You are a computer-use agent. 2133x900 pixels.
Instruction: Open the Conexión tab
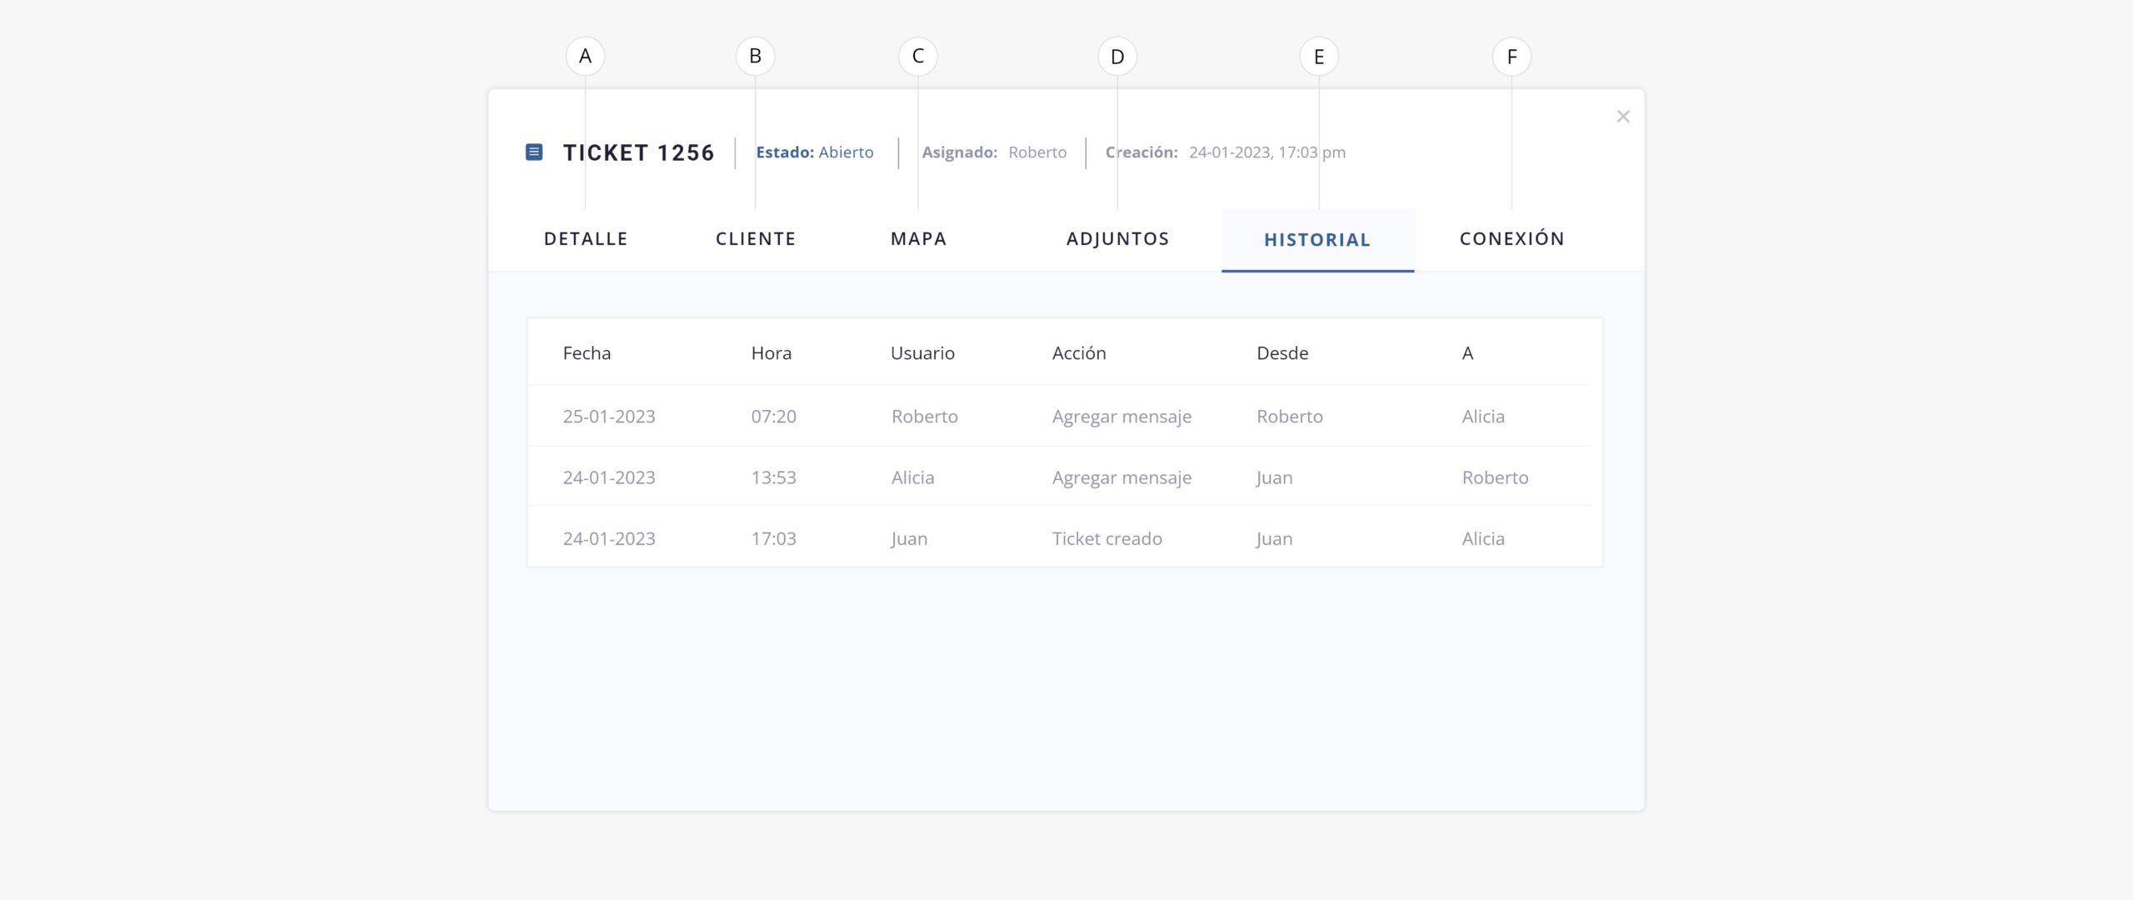[x=1511, y=239]
